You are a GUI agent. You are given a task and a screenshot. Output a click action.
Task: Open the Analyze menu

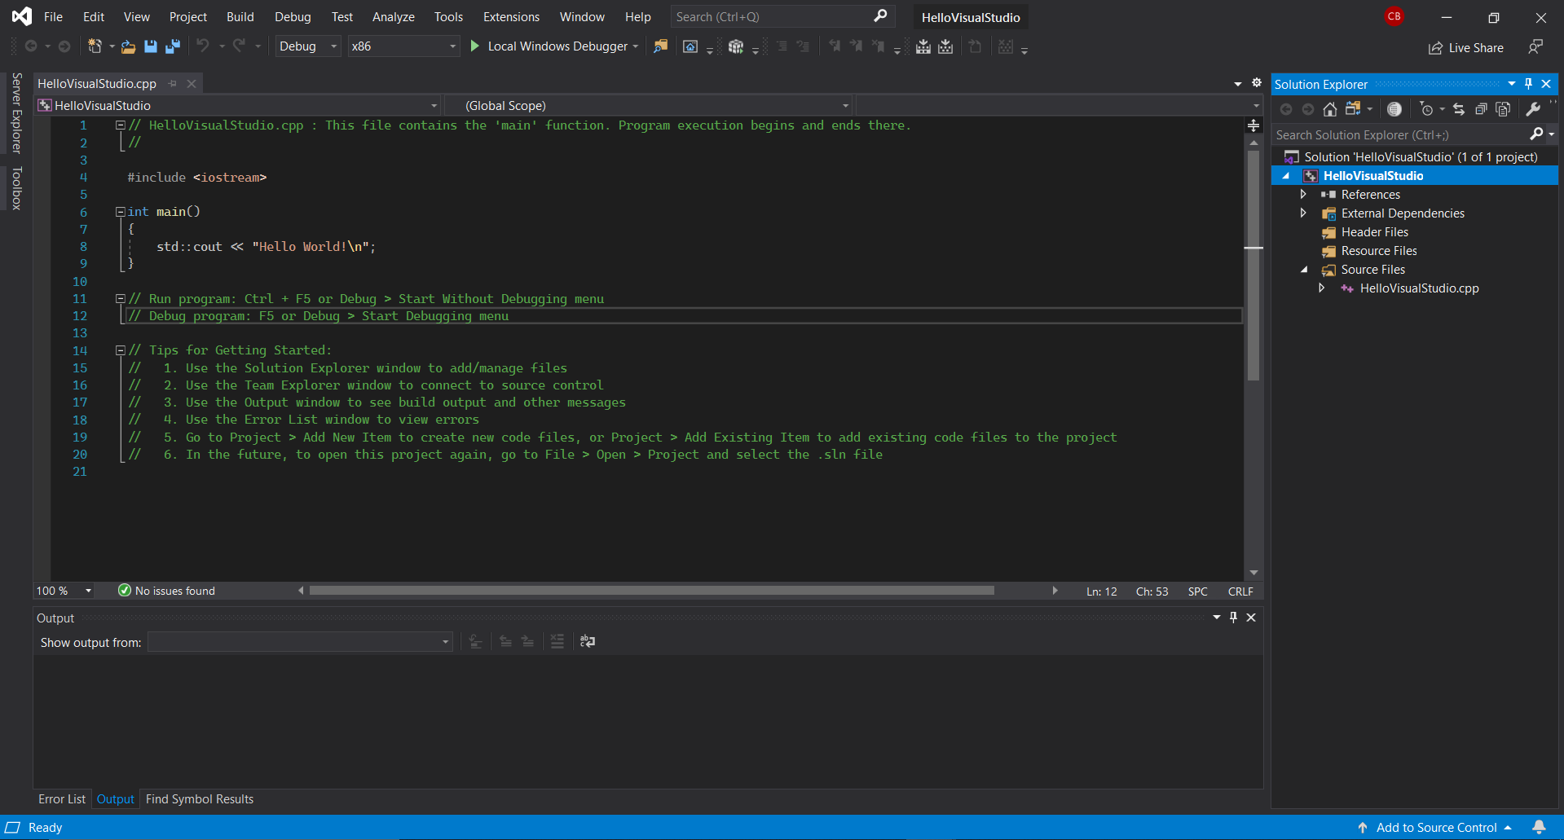[x=393, y=17]
